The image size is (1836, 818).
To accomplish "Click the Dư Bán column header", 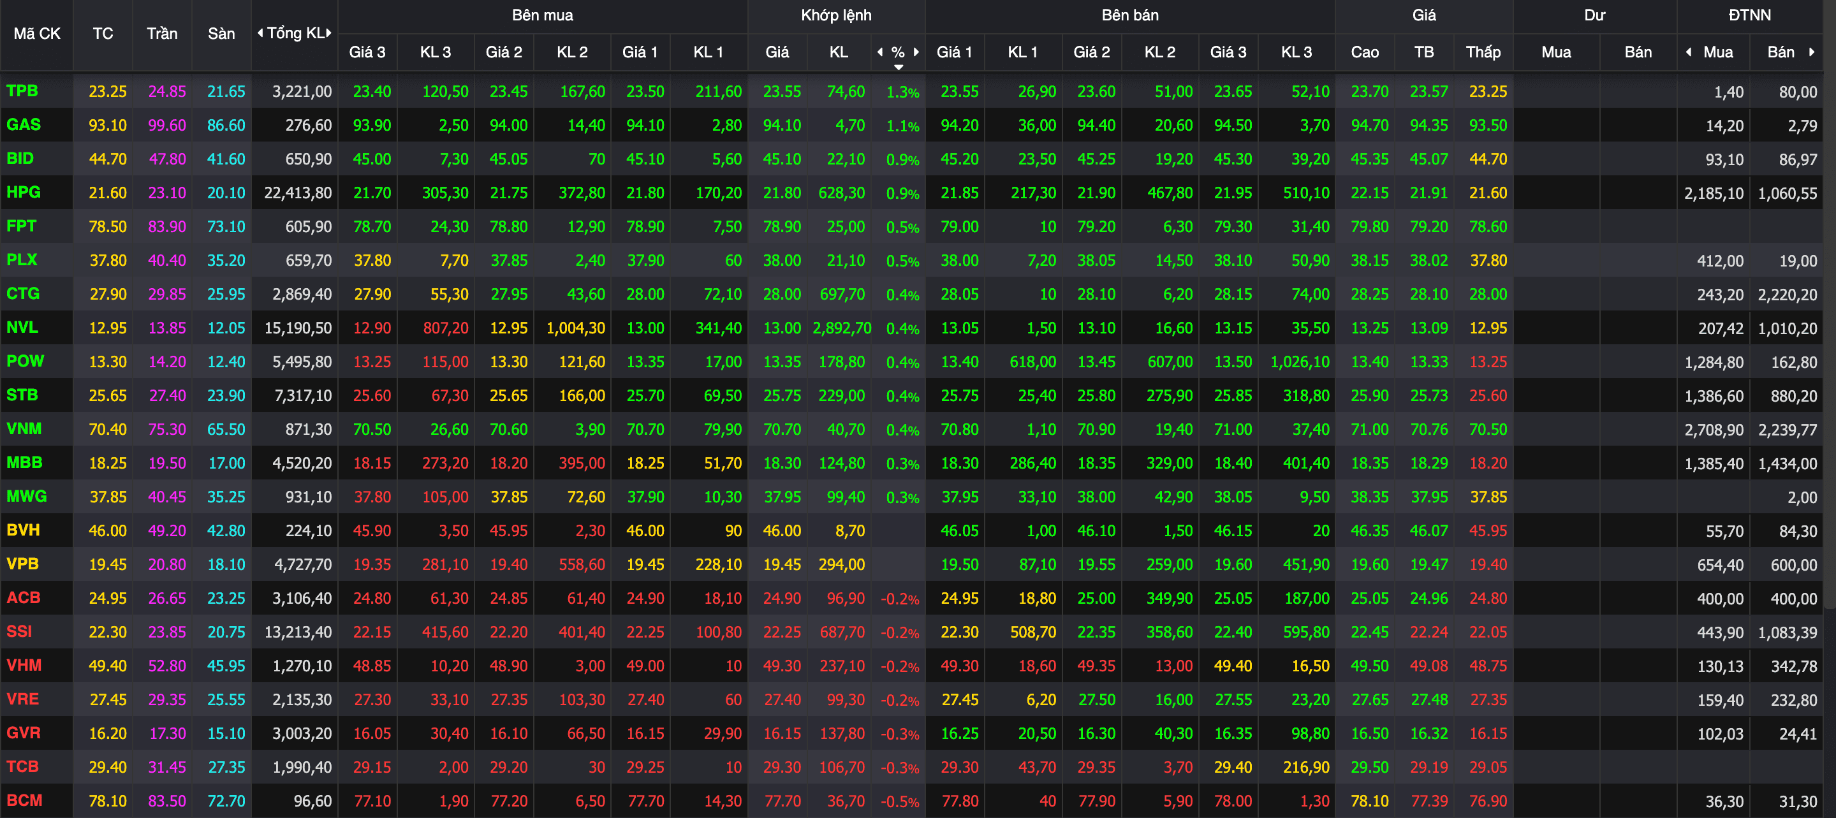I will pyautogui.click(x=1638, y=52).
